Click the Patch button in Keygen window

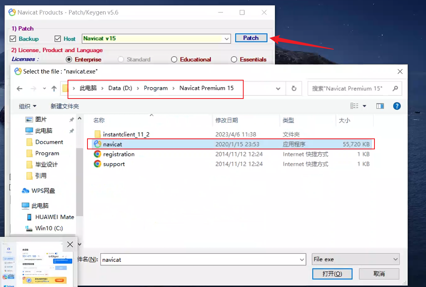coord(251,38)
